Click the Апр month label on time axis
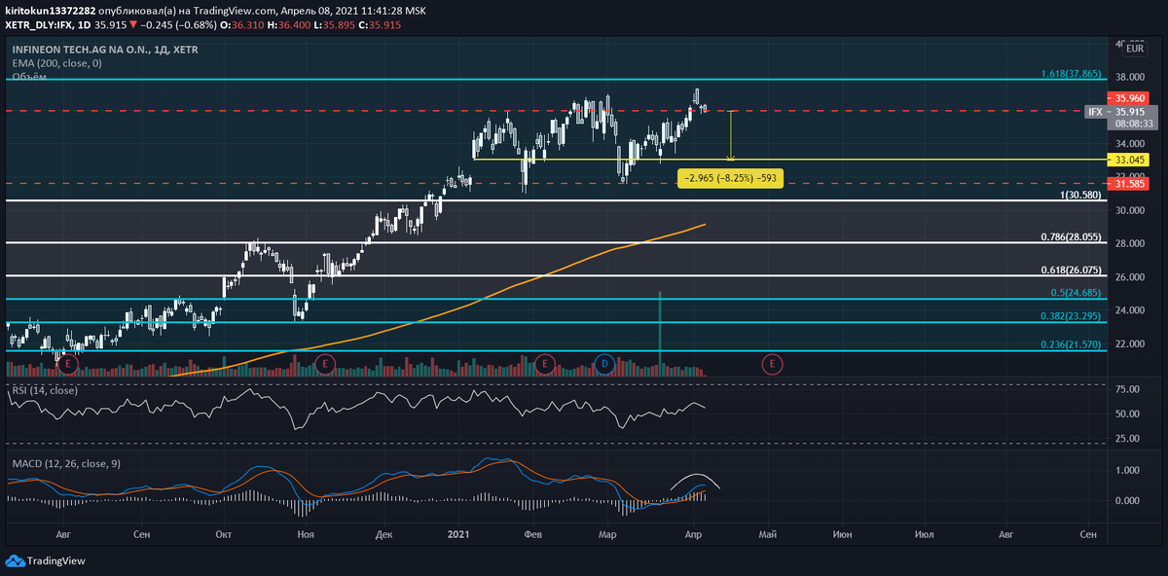The height and width of the screenshot is (576, 1168). click(x=694, y=534)
